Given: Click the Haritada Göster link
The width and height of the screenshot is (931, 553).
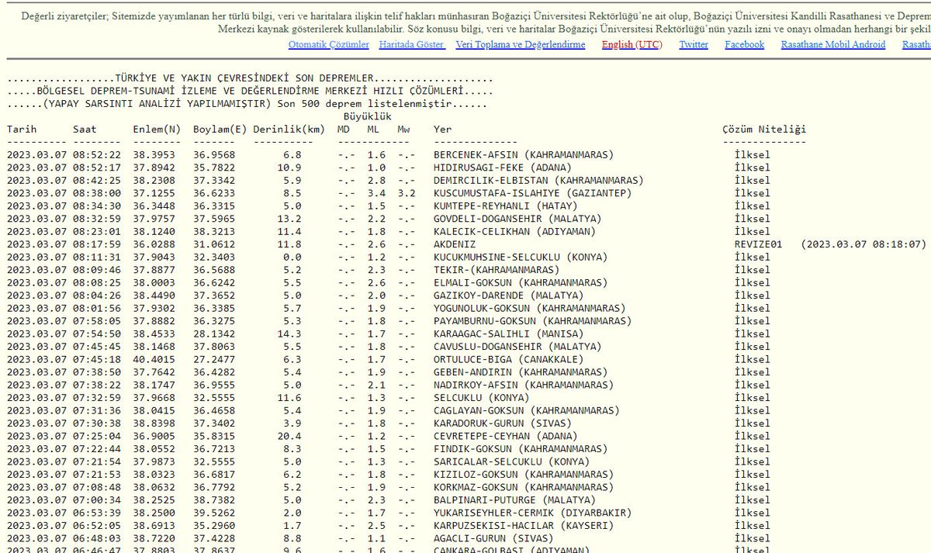Looking at the screenshot, I should [x=411, y=45].
